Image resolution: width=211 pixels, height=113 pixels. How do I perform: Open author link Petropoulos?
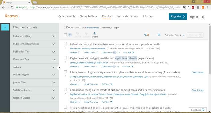(x=75, y=49)
